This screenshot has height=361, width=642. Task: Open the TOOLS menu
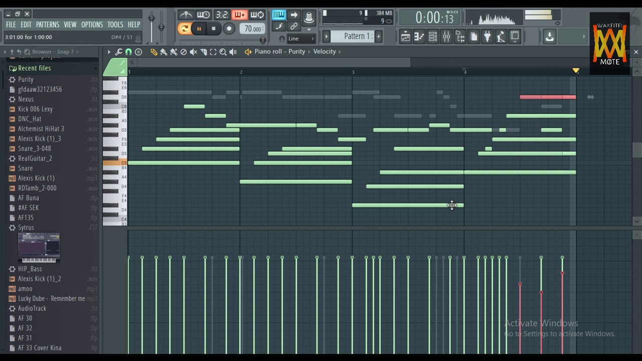(x=115, y=25)
